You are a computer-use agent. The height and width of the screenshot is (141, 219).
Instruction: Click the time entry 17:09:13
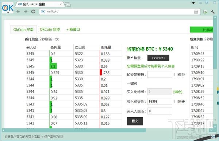click(x=197, y=66)
